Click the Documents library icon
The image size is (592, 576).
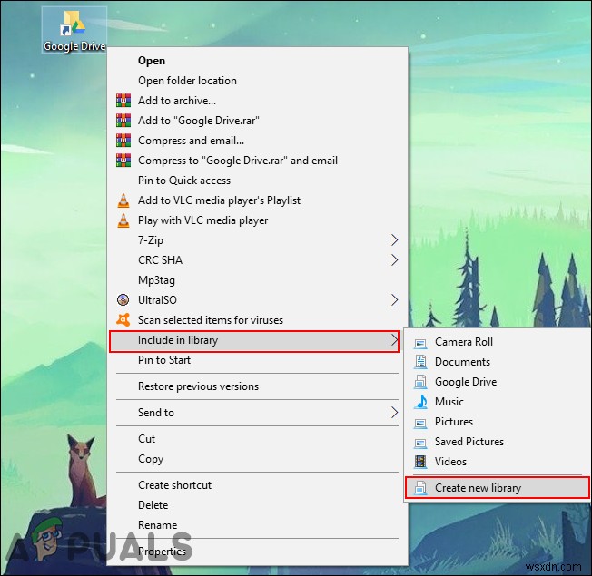pyautogui.click(x=420, y=362)
